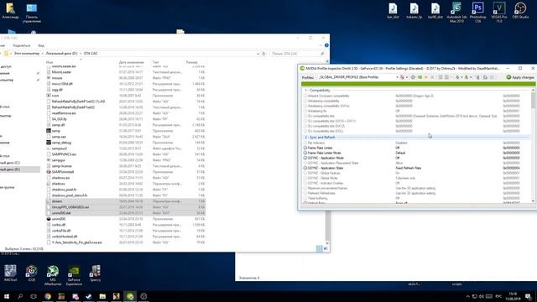Open Photoshop CS6 desktop shortcut
537x302 pixels.
point(477,13)
